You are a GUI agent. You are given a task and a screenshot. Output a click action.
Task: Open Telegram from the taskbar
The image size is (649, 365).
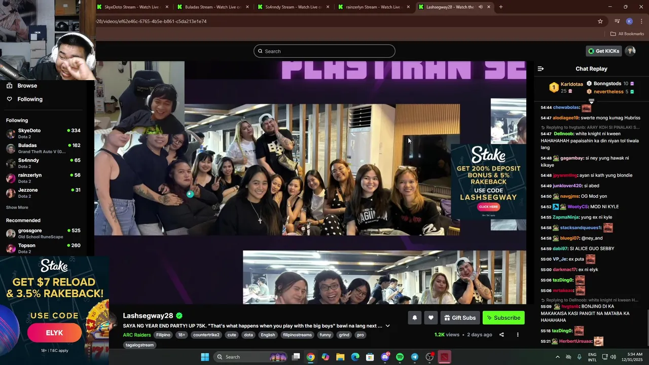(415, 357)
